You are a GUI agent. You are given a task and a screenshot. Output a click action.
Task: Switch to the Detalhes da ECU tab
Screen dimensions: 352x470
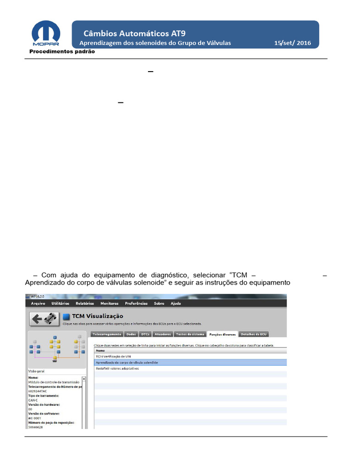coord(253,334)
